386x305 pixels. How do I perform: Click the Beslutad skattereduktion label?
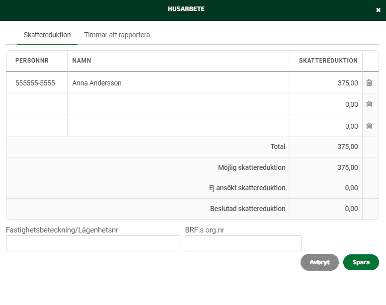tap(248, 209)
